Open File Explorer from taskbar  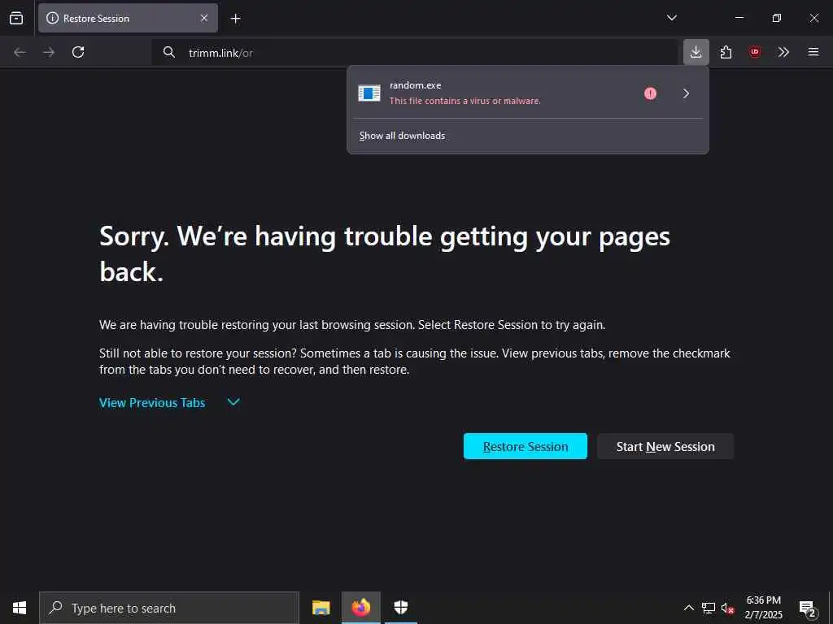[x=321, y=608]
